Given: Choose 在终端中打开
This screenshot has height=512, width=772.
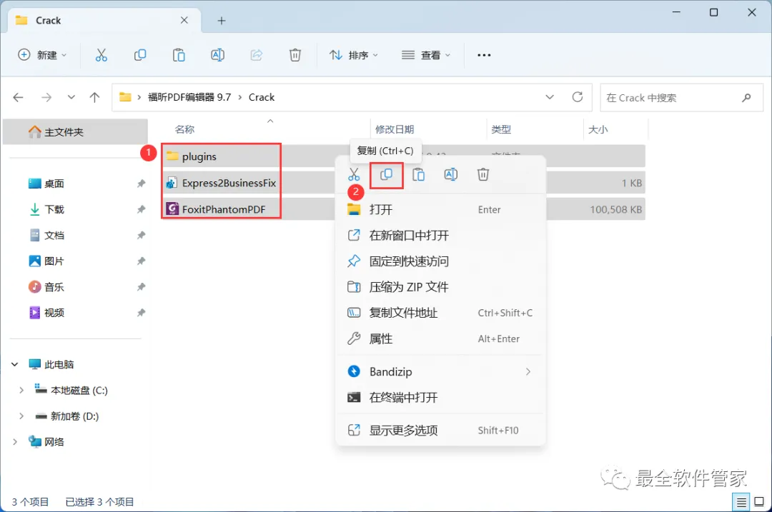Looking at the screenshot, I should (x=440, y=398).
